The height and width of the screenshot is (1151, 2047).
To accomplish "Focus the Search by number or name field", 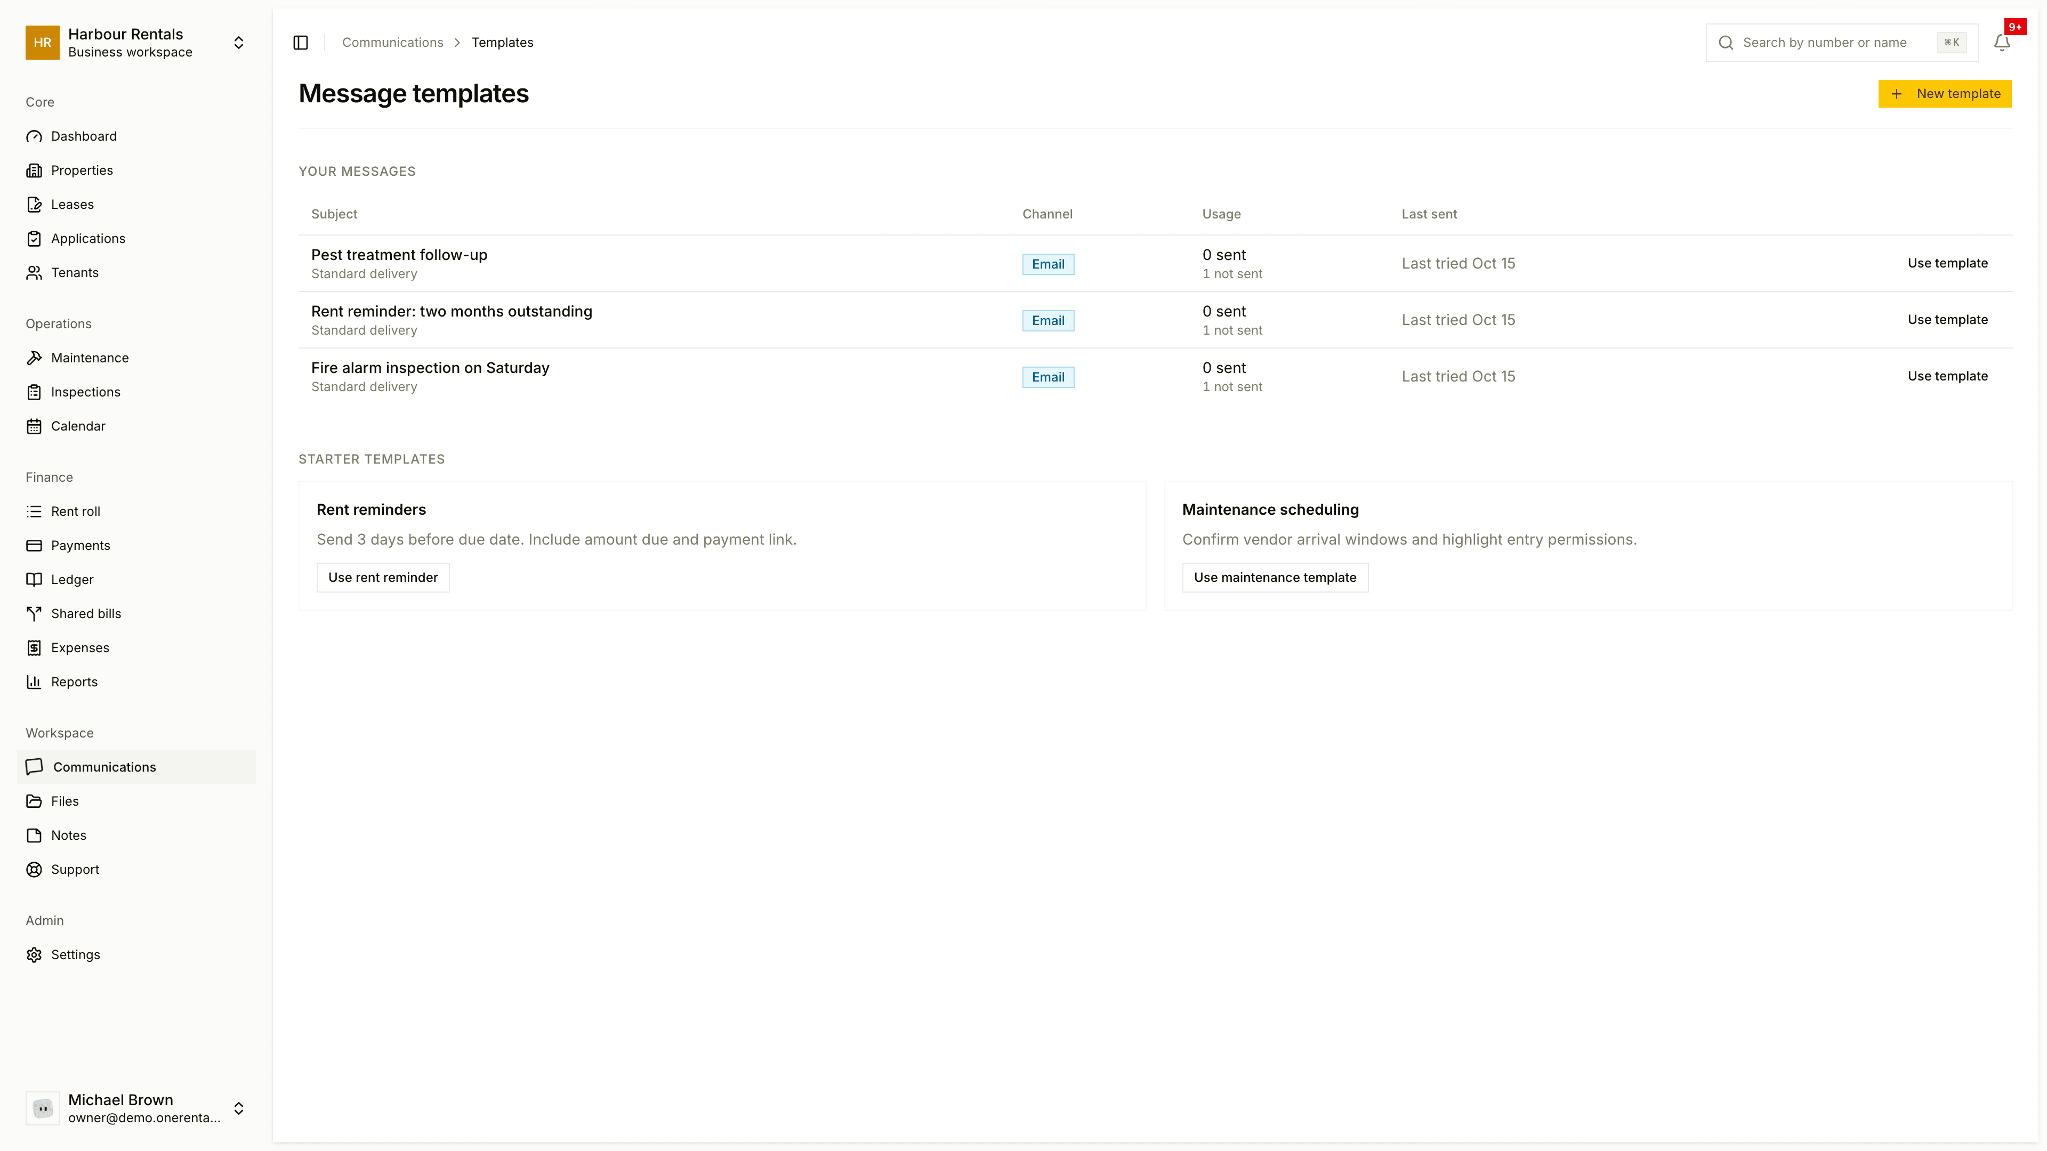I will point(1841,43).
